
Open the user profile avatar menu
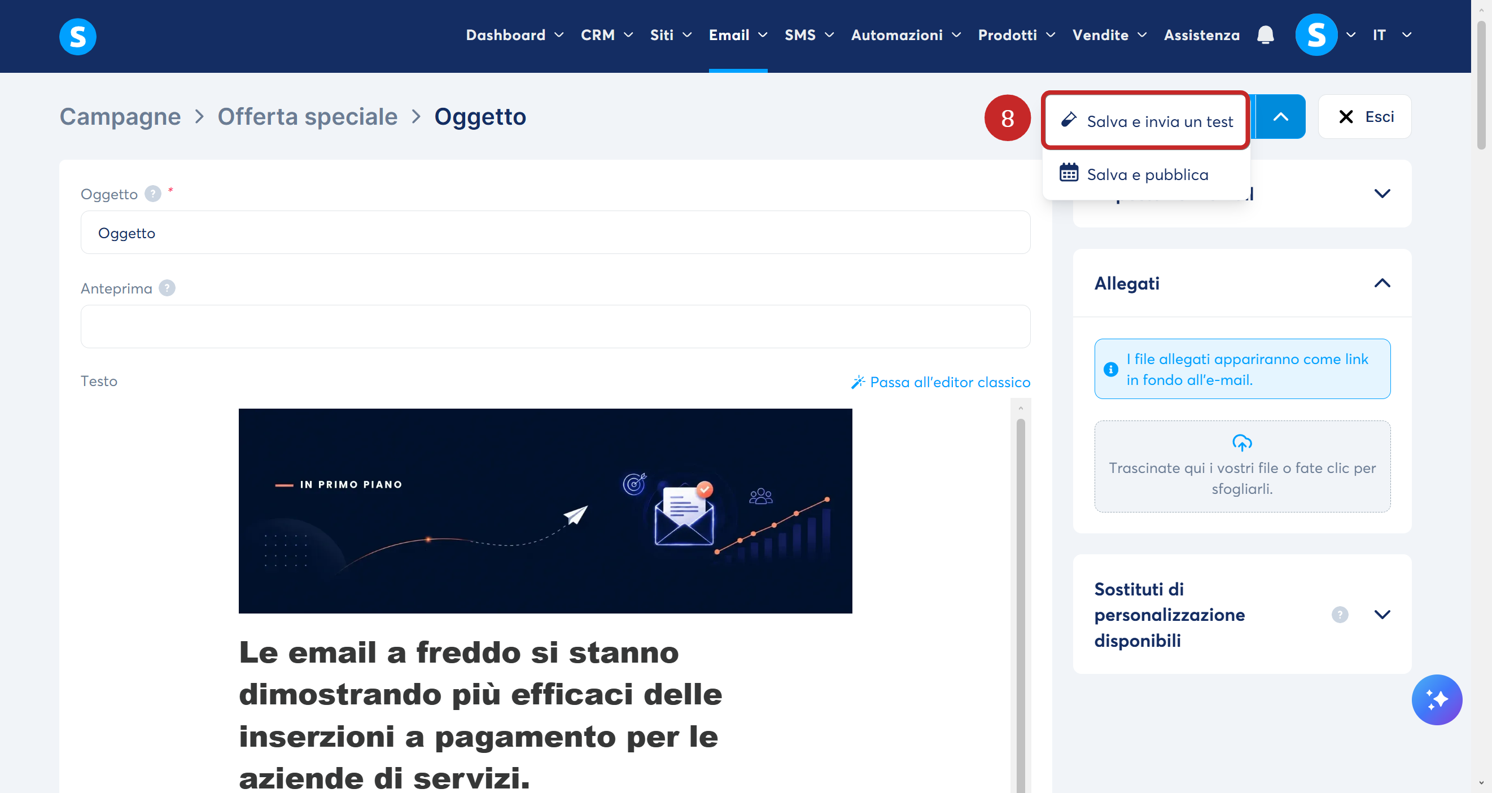coord(1316,36)
